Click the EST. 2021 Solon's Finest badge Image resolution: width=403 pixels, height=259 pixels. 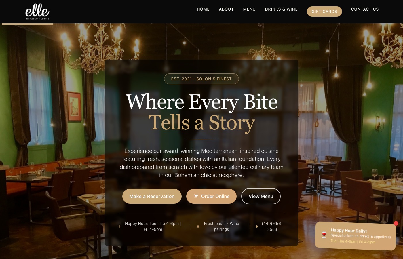[x=201, y=79]
